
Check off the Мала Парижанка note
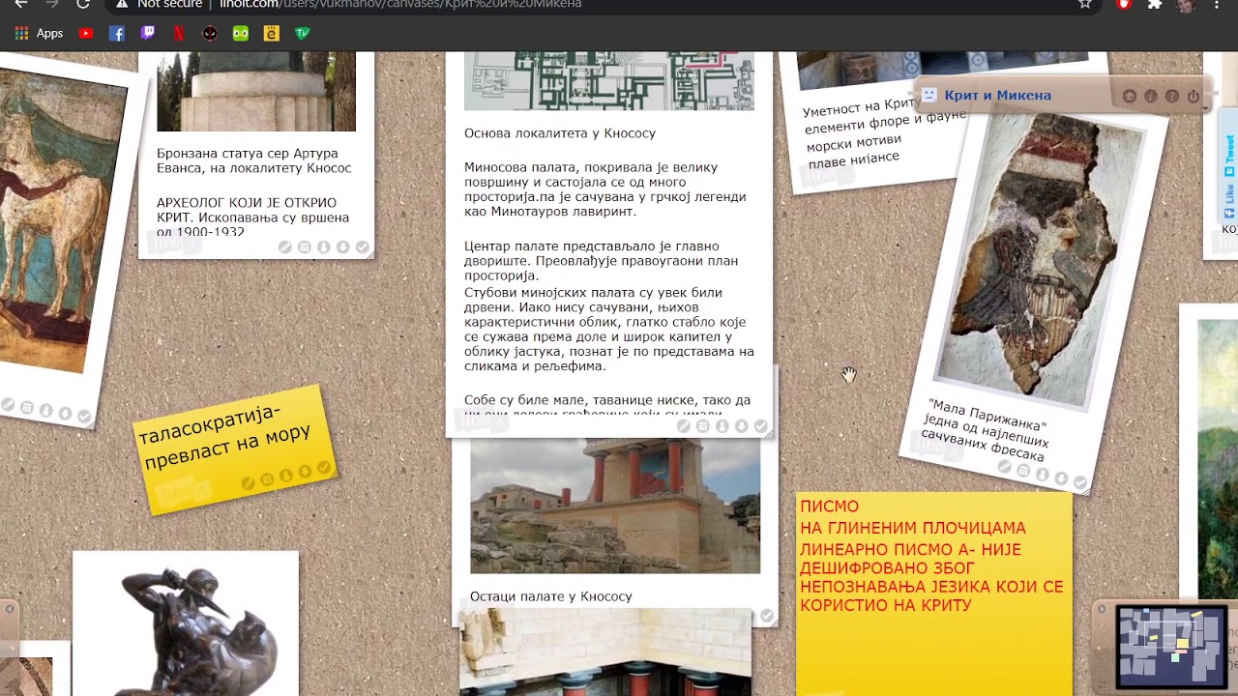tap(1080, 482)
